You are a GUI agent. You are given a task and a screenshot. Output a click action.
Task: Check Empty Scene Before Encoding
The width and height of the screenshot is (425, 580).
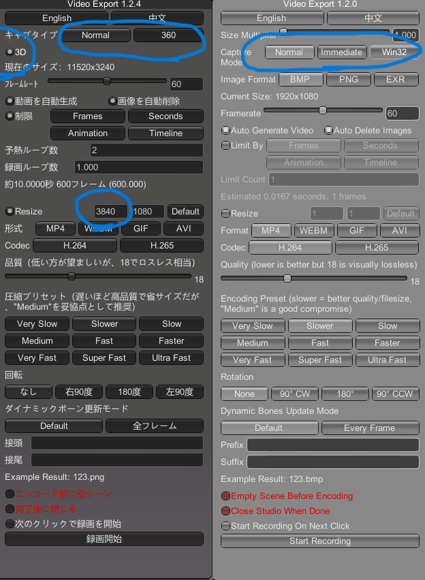point(226,496)
